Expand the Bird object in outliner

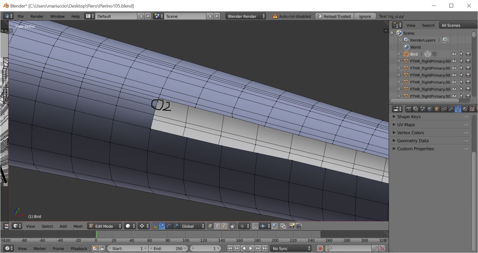click(x=399, y=54)
